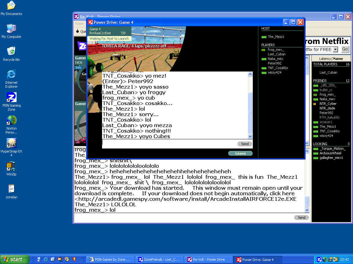Click the gamespy download URL in lobby chat
This screenshot has width=353, height=264.
[x=185, y=199]
